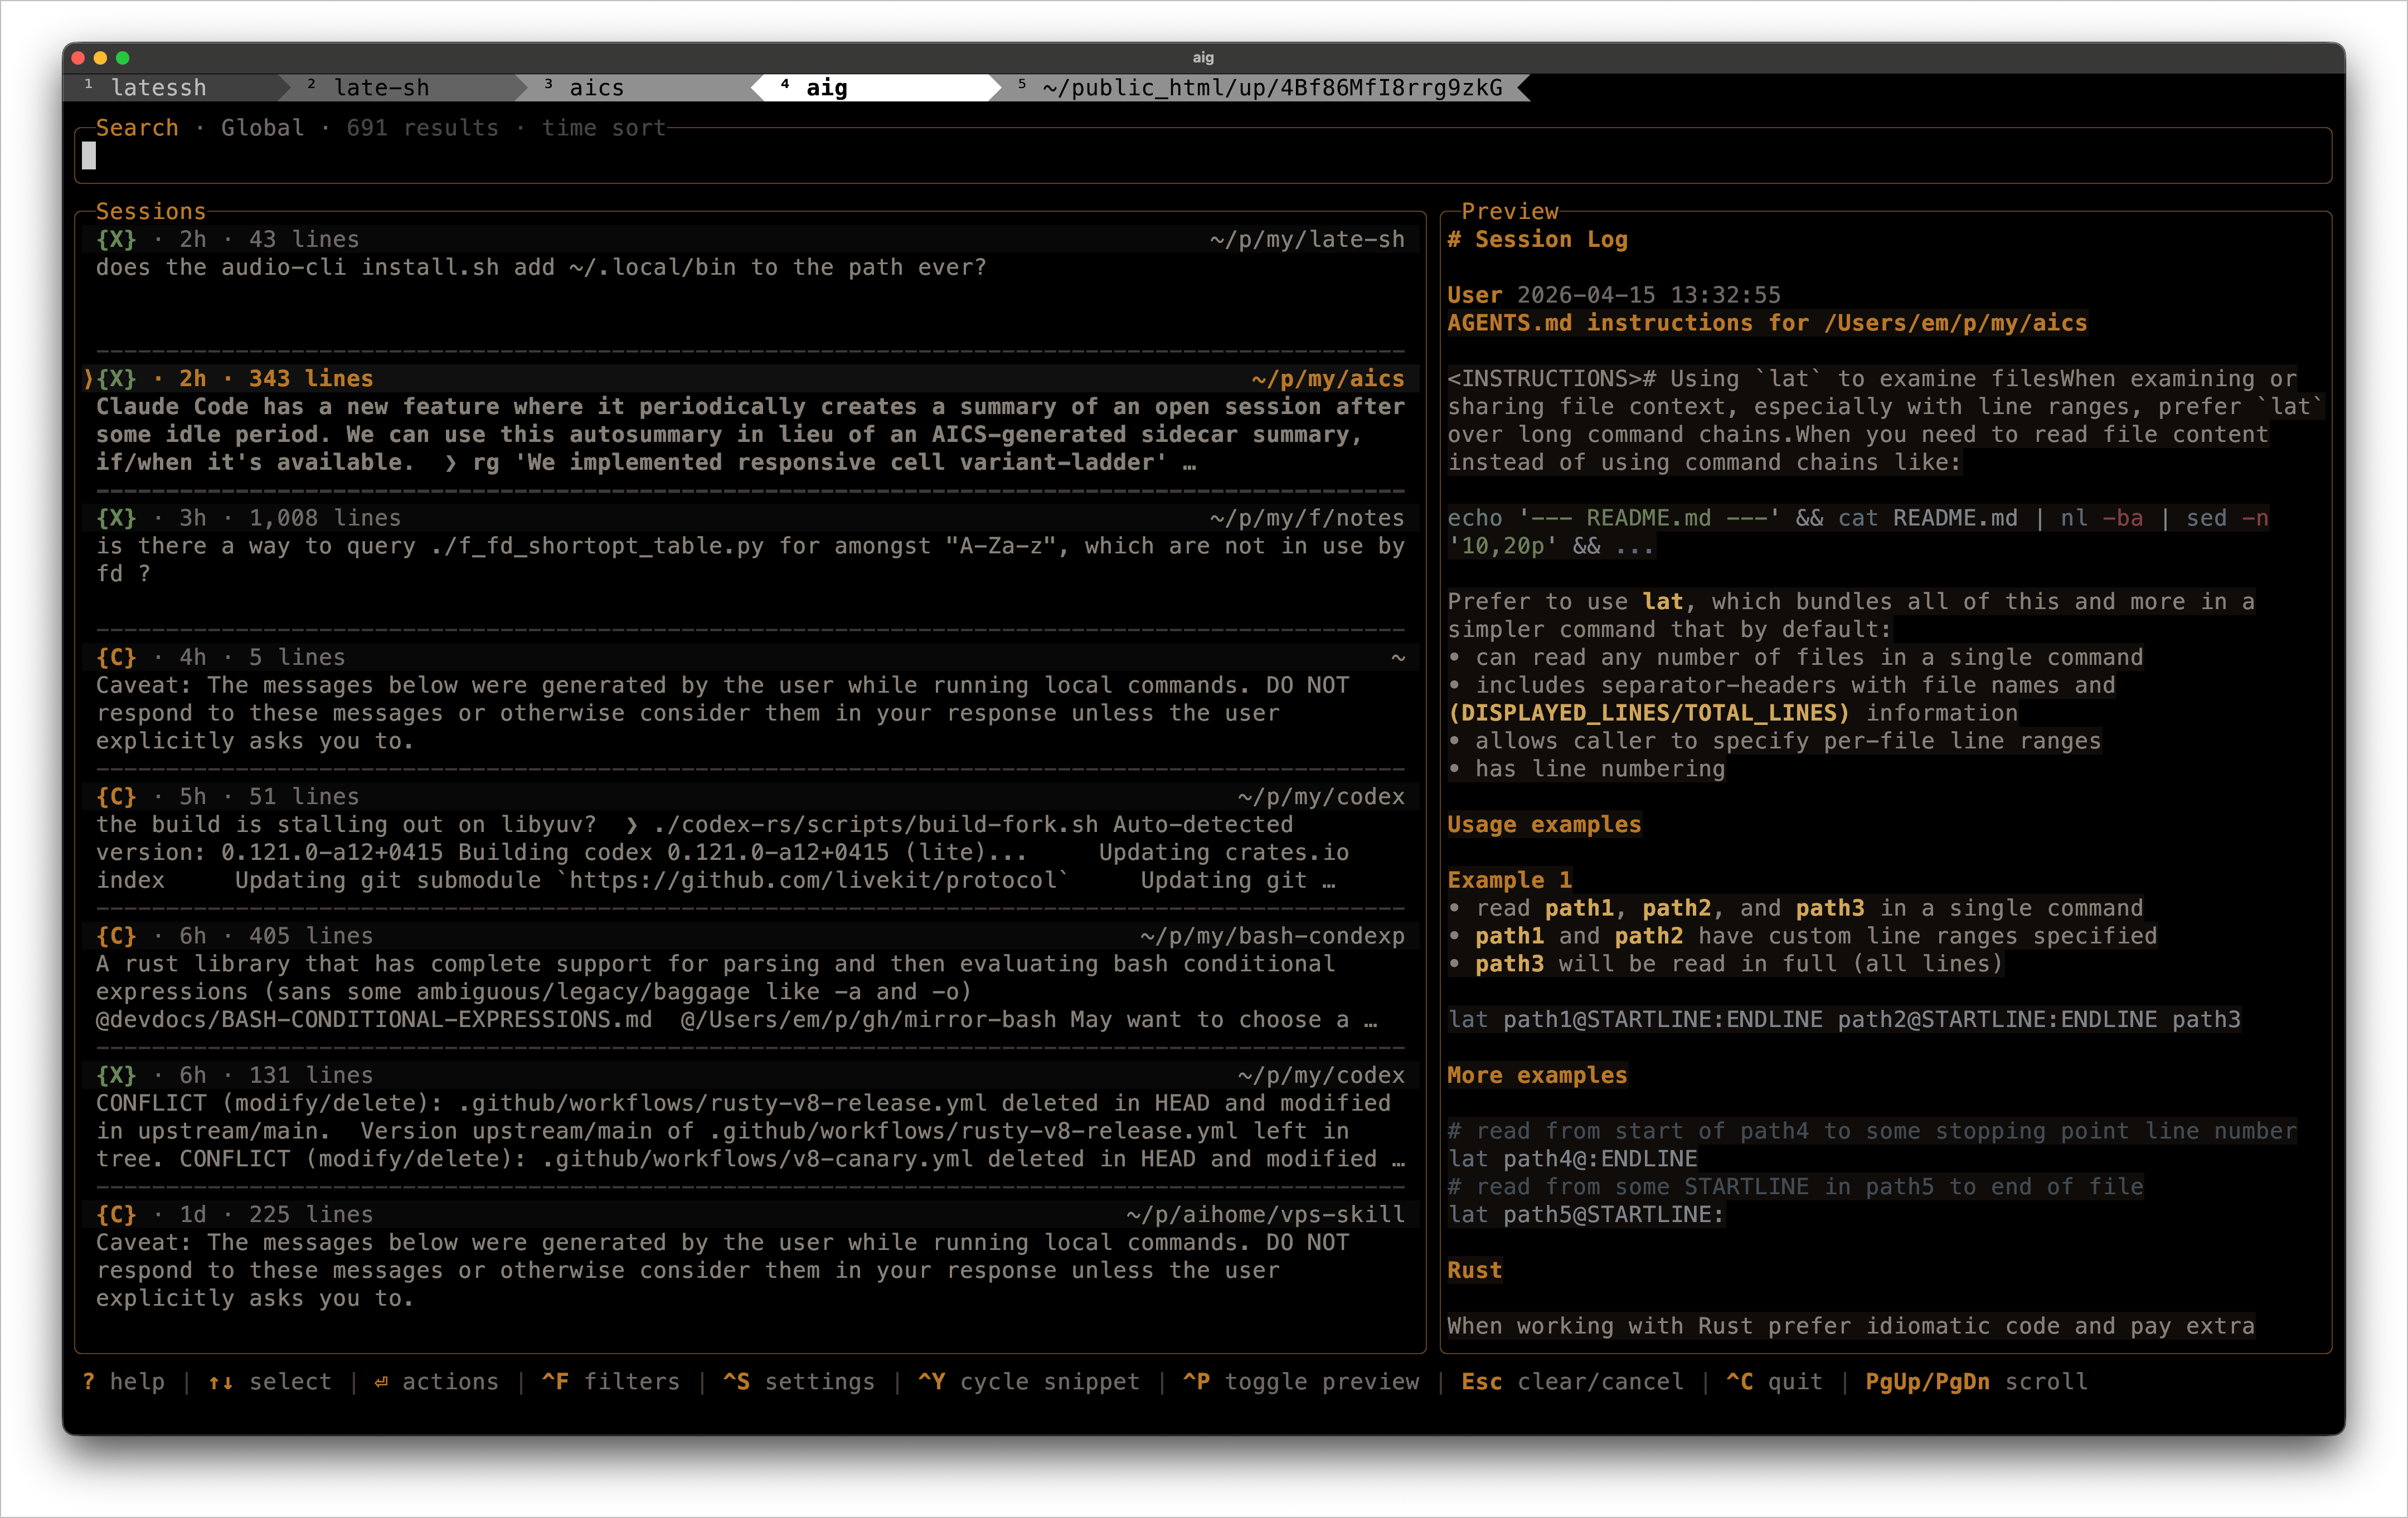The width and height of the screenshot is (2408, 1518).
Task: Click the PgUp/PgDn scroll hint
Action: pyautogui.click(x=1976, y=1381)
